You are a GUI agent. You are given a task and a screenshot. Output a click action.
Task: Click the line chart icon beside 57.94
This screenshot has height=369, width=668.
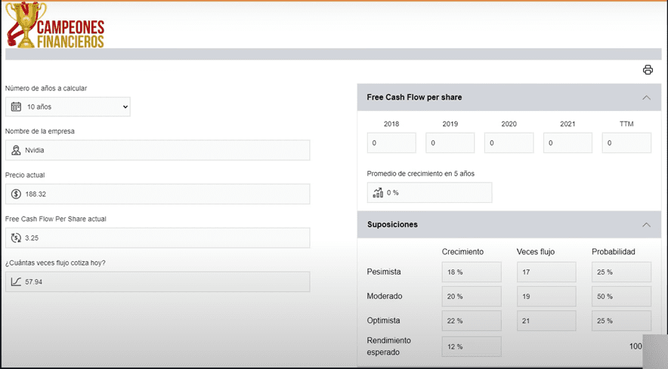(16, 281)
